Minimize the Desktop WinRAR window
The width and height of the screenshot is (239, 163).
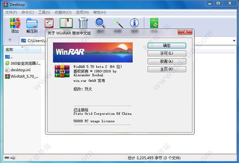pyautogui.click(x=210, y=3)
